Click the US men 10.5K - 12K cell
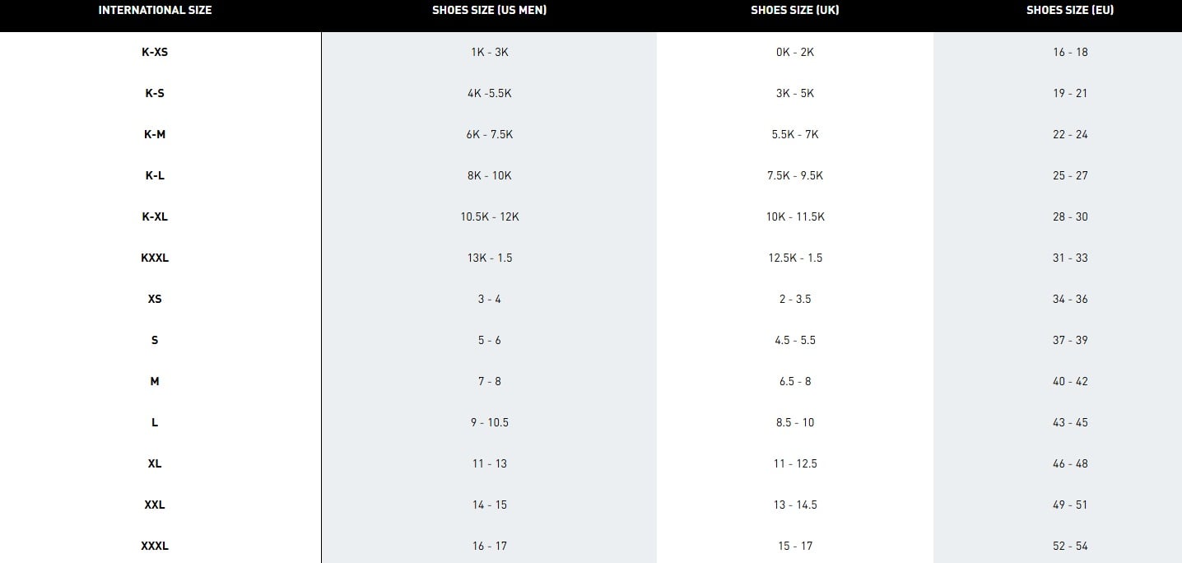 [489, 216]
